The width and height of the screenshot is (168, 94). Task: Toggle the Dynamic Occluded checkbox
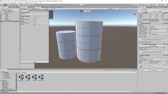tap(150, 42)
